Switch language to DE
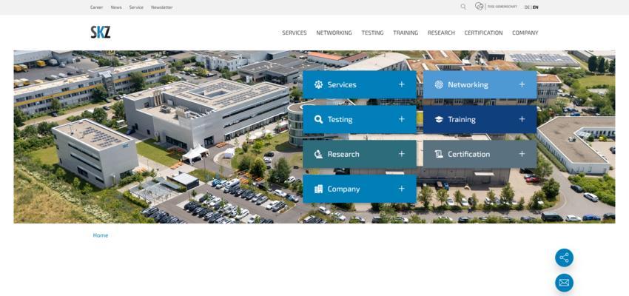Image resolution: width=629 pixels, height=296 pixels. (527, 7)
